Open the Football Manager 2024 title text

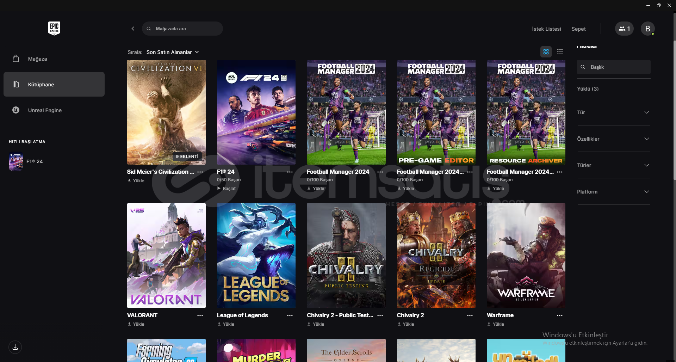tap(338, 172)
